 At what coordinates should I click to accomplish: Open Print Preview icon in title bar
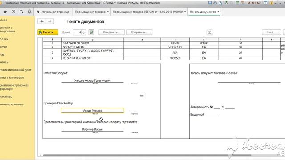point(220,3)
